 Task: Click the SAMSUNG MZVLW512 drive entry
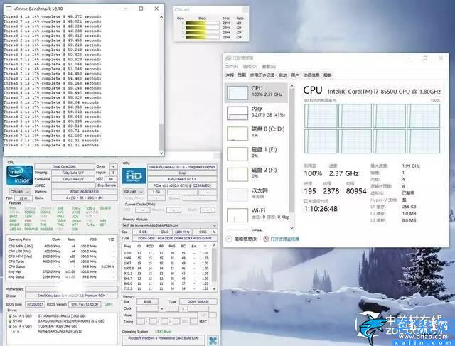pos(71,321)
